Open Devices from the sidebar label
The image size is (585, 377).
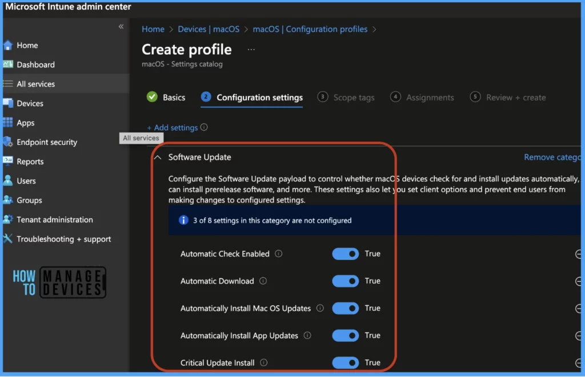coord(30,104)
